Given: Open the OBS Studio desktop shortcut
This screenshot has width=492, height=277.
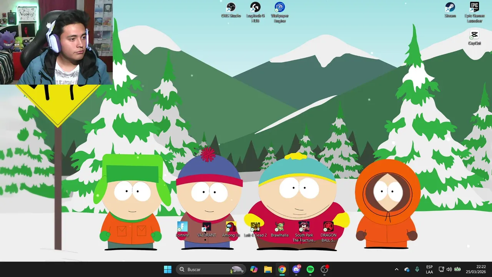Looking at the screenshot, I should (x=231, y=10).
